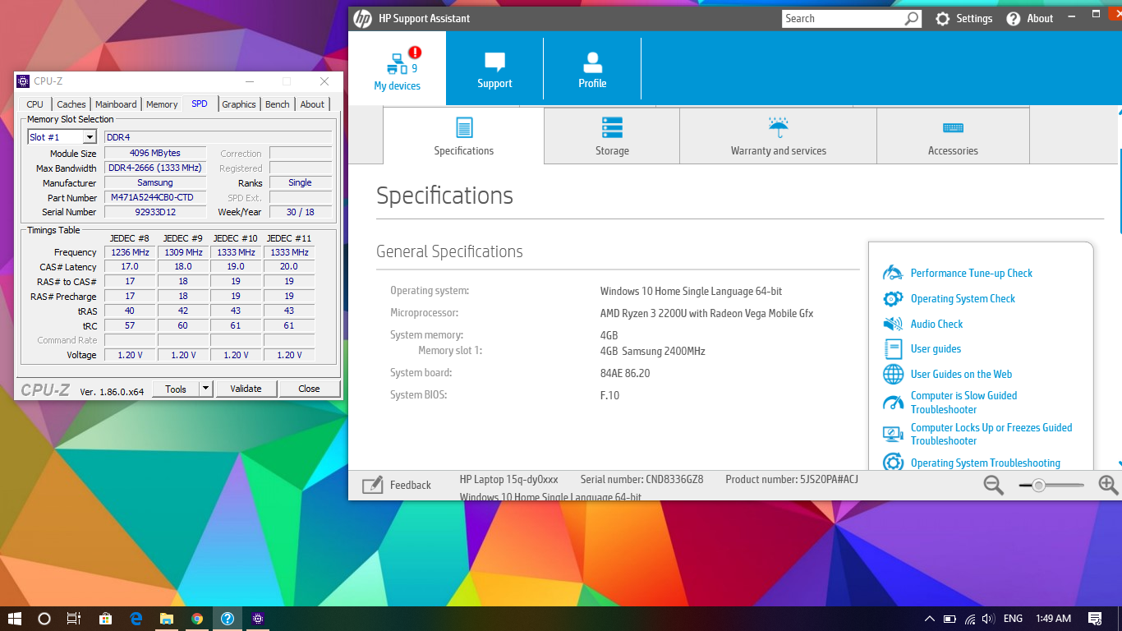This screenshot has height=631, width=1122.
Task: Open the Support speech bubble icon
Action: [x=494, y=62]
